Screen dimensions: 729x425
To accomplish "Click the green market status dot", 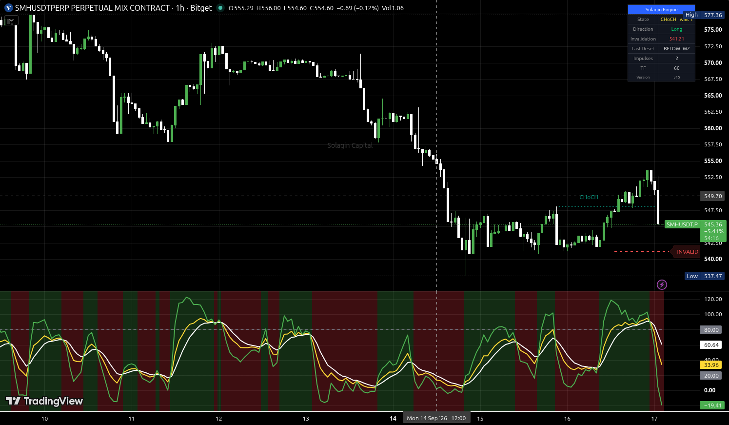I will [x=220, y=8].
